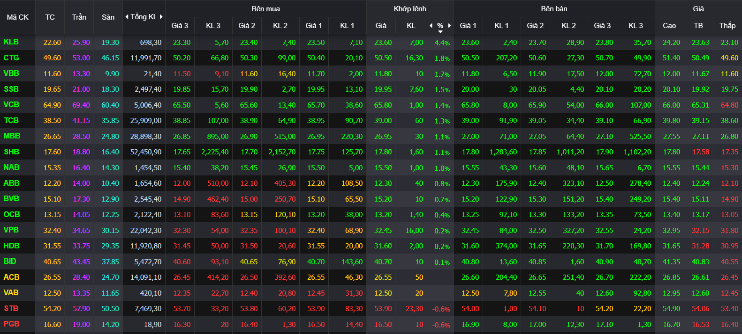Click CTG total volume 11,991,70
Image resolution: width=742 pixels, height=334 pixels.
pyautogui.click(x=146, y=58)
